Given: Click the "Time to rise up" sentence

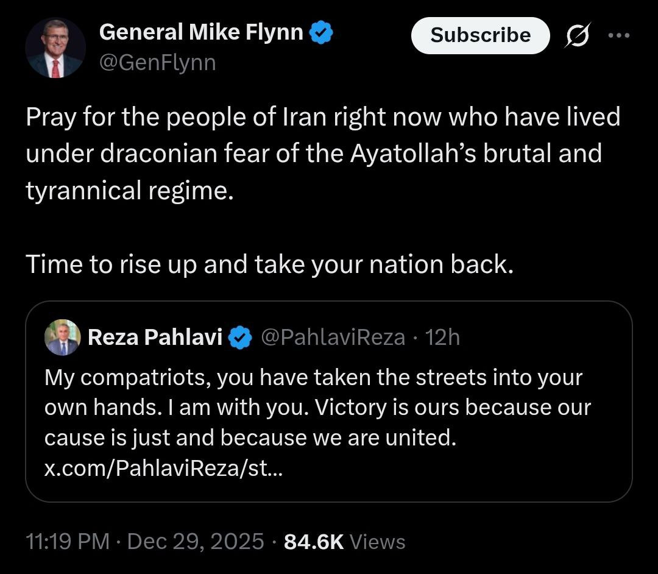Looking at the screenshot, I should pos(269,264).
